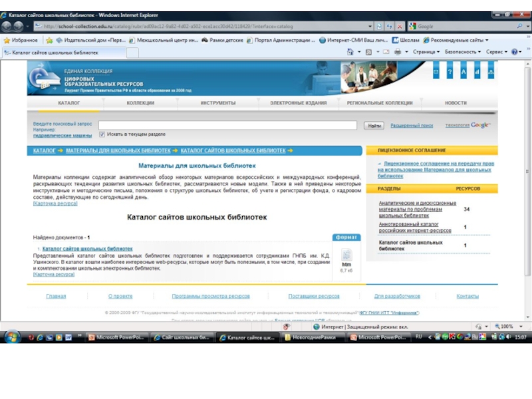Image resolution: width=532 pixels, height=399 pixels.
Task: Click the Контакты footer link
Action: [467, 296]
